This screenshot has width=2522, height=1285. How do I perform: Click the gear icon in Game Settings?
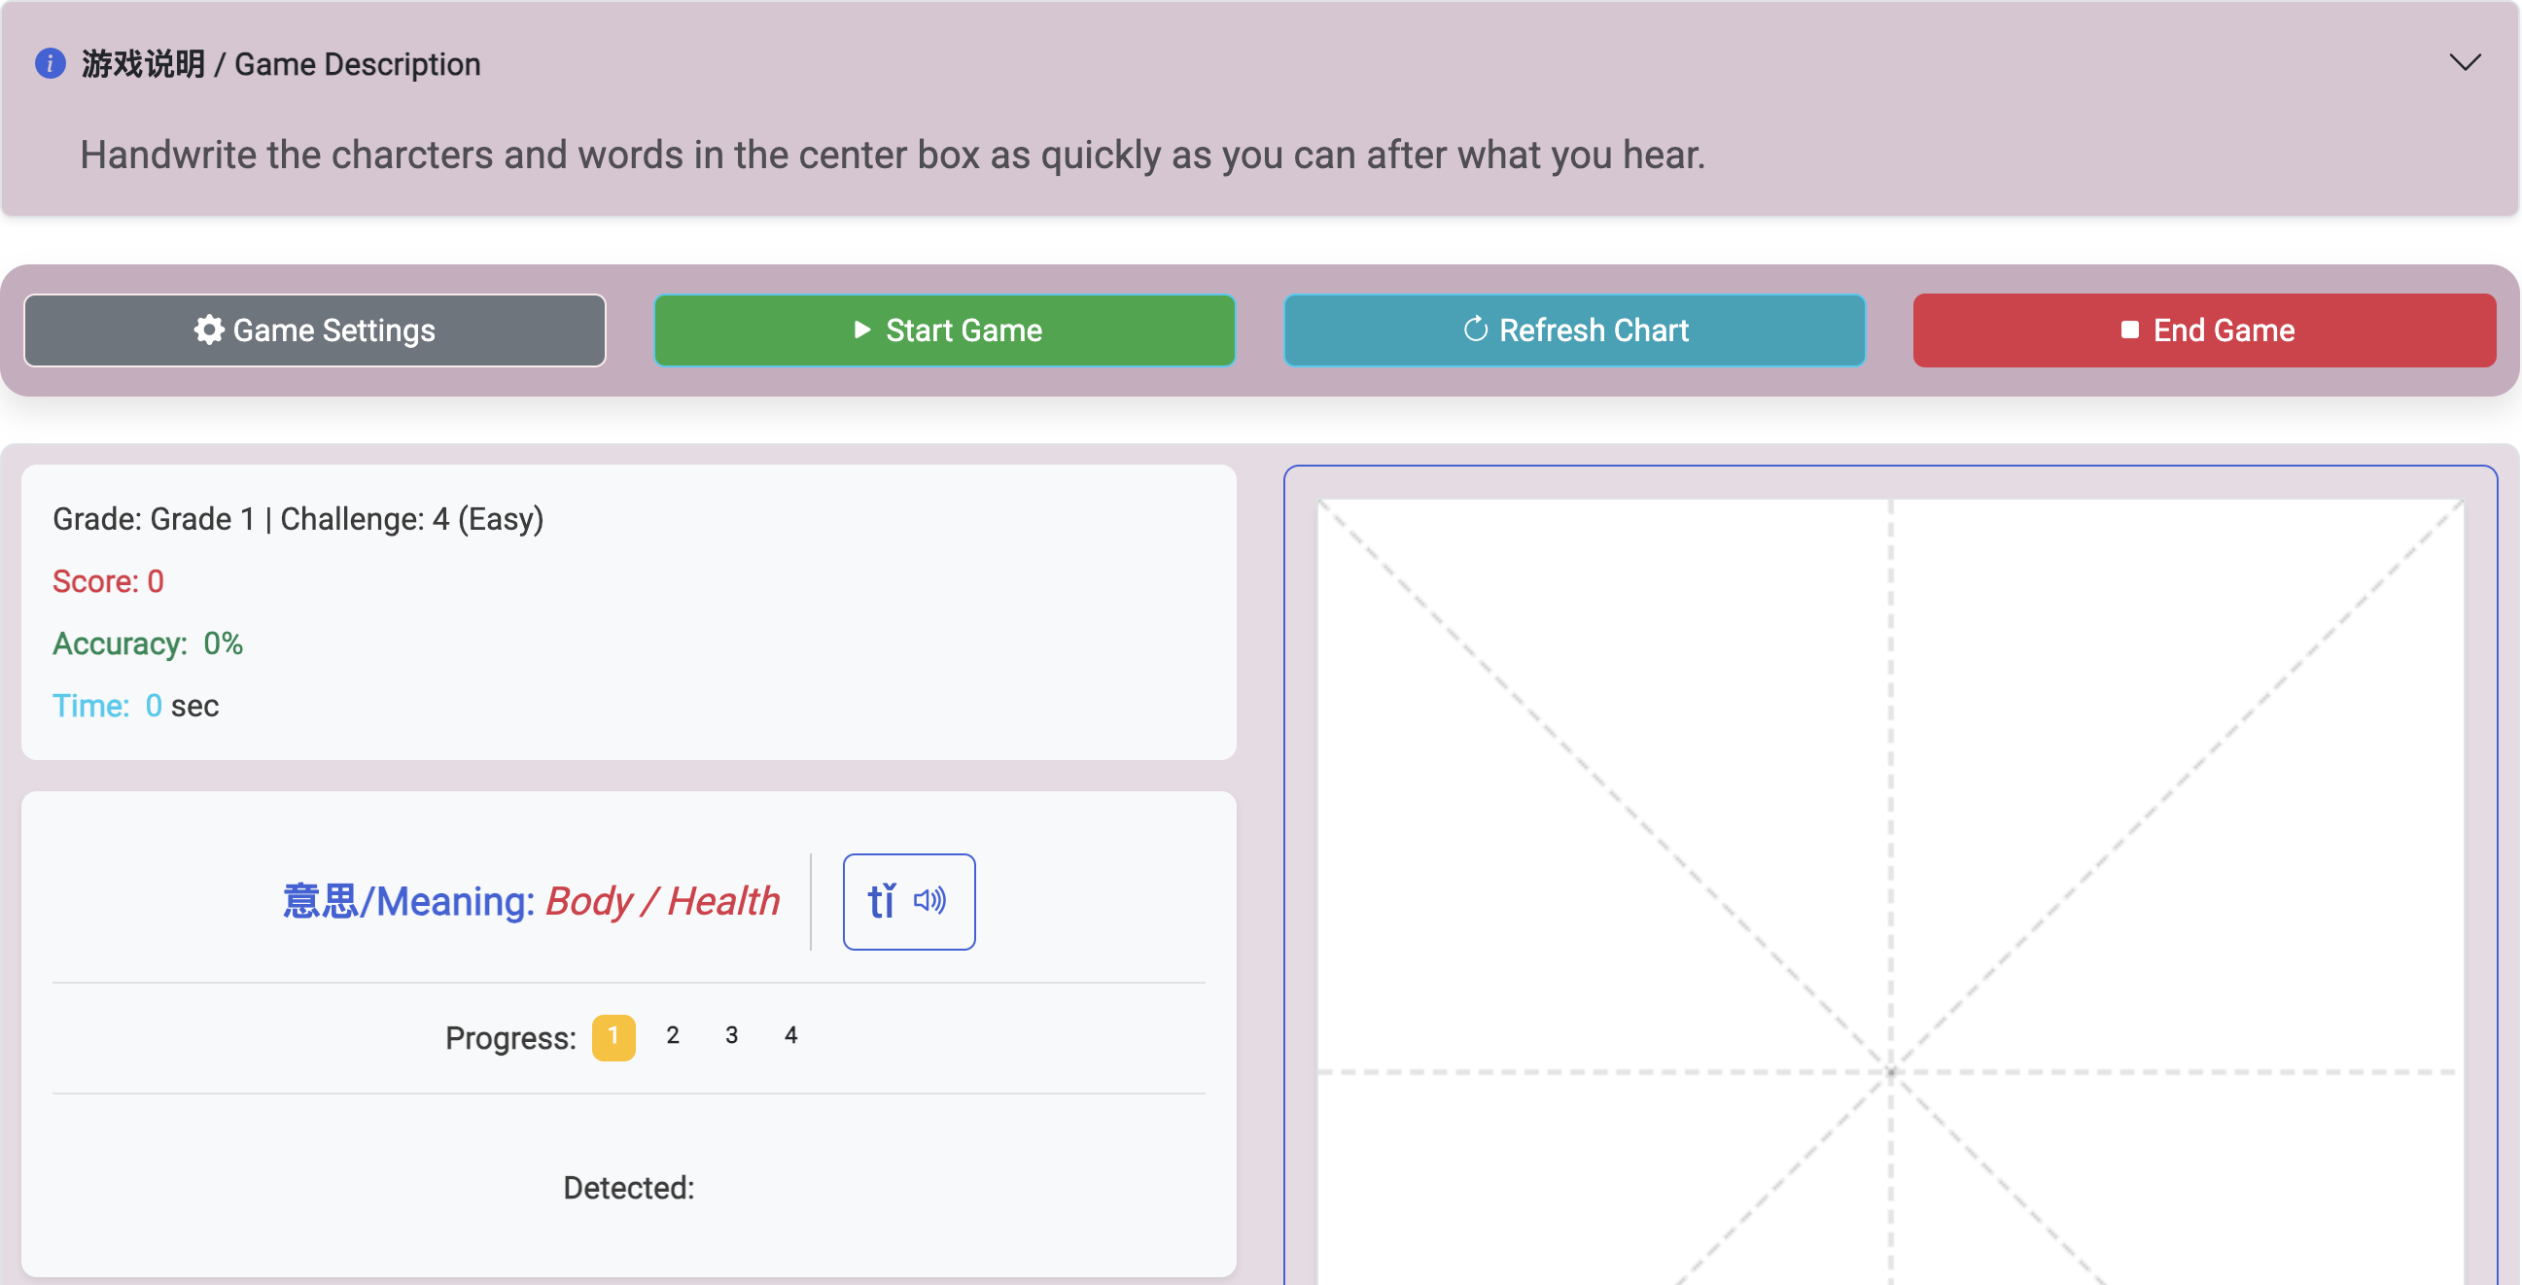coord(208,330)
